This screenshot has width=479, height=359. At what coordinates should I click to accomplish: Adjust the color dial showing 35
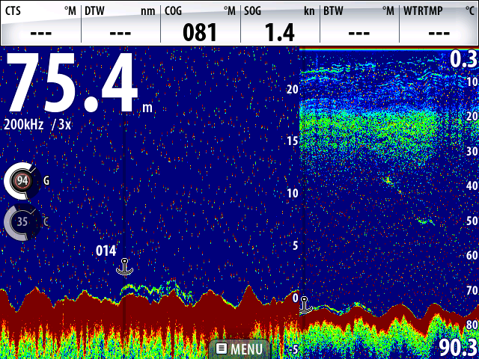click(22, 221)
